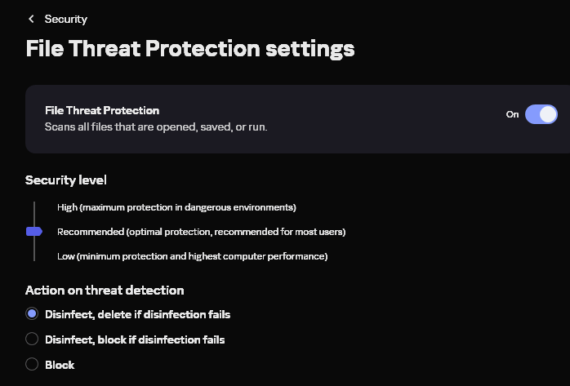This screenshot has height=386, width=570.
Task: Click the Scans all files description text
Action: point(155,127)
